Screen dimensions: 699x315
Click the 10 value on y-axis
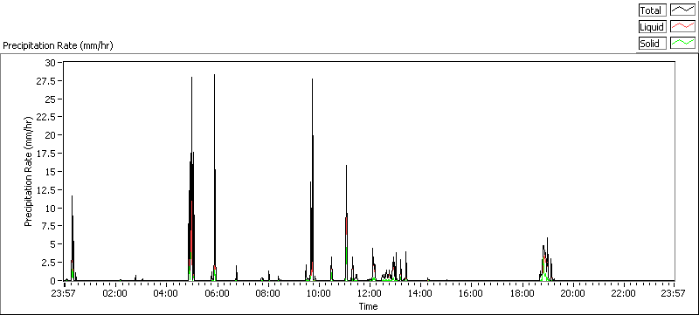pos(50,209)
